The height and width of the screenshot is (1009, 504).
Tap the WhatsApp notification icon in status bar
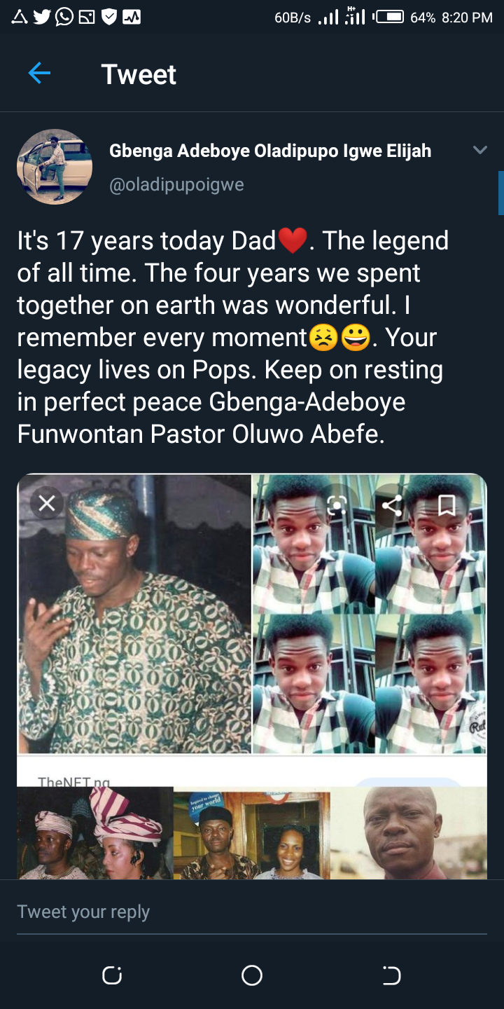[x=64, y=17]
